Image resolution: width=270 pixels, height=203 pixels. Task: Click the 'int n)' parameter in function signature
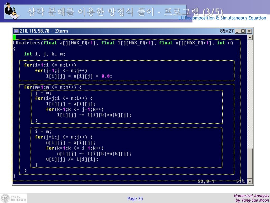(225, 43)
